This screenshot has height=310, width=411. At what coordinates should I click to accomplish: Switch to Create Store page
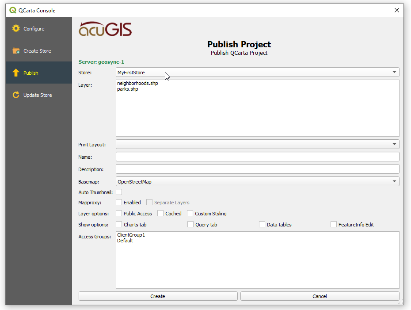[39, 50]
